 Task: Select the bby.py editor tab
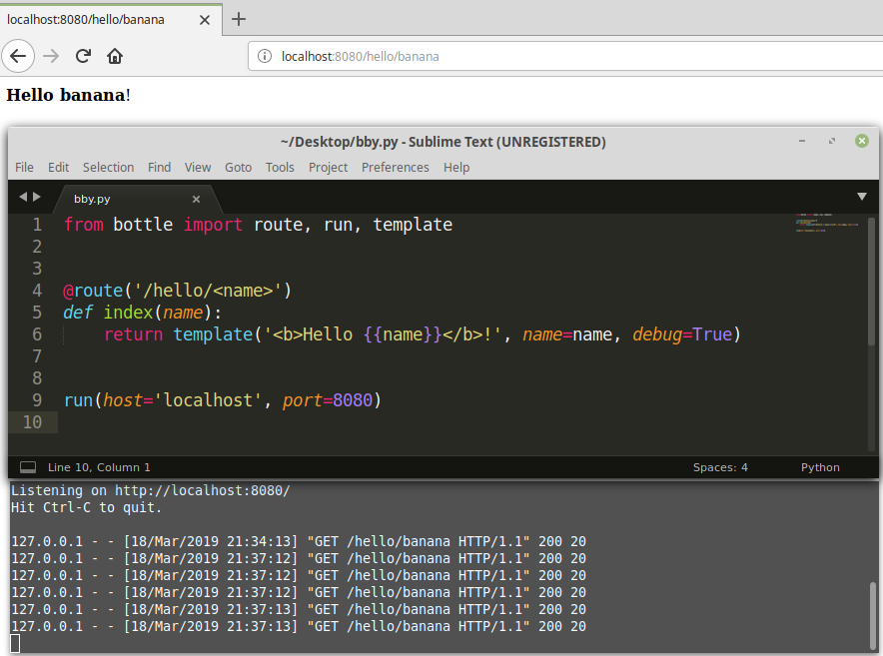(x=91, y=198)
